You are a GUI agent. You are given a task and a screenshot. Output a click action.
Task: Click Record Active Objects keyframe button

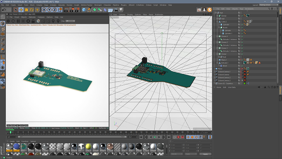(x=174, y=137)
